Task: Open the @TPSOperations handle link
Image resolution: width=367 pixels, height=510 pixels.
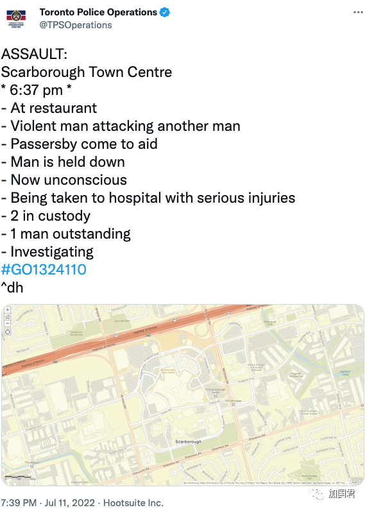Action: 76,25
